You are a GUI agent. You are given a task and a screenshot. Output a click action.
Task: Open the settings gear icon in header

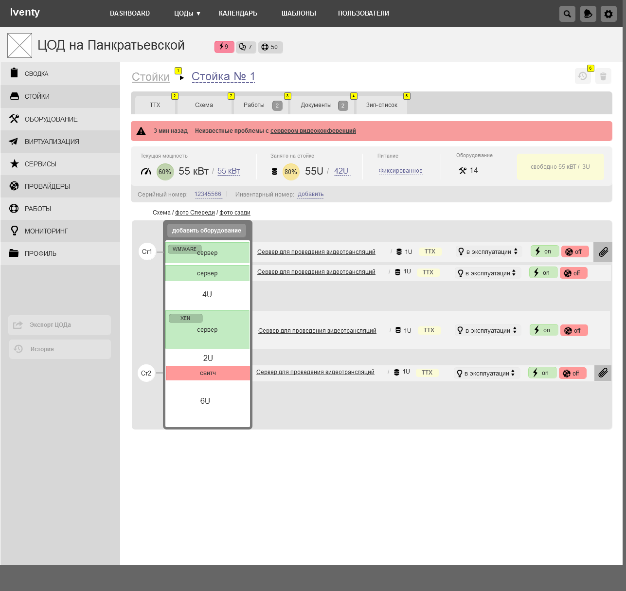tap(608, 14)
